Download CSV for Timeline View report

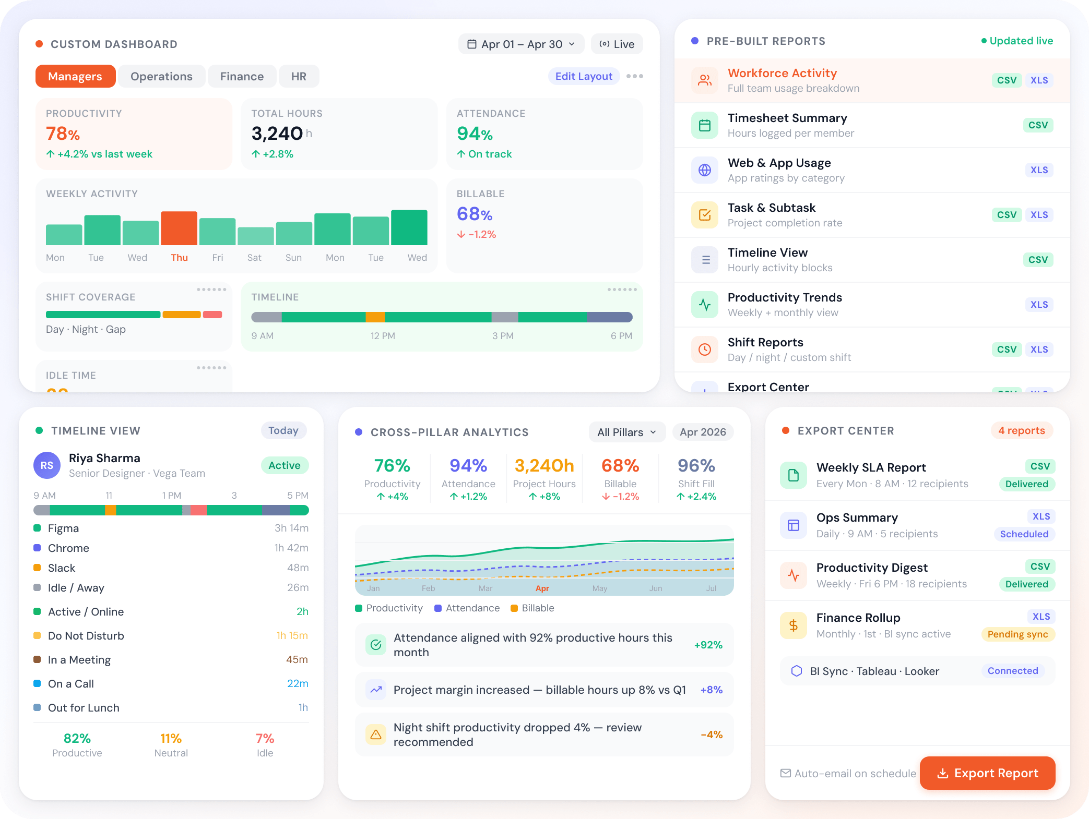click(1038, 260)
